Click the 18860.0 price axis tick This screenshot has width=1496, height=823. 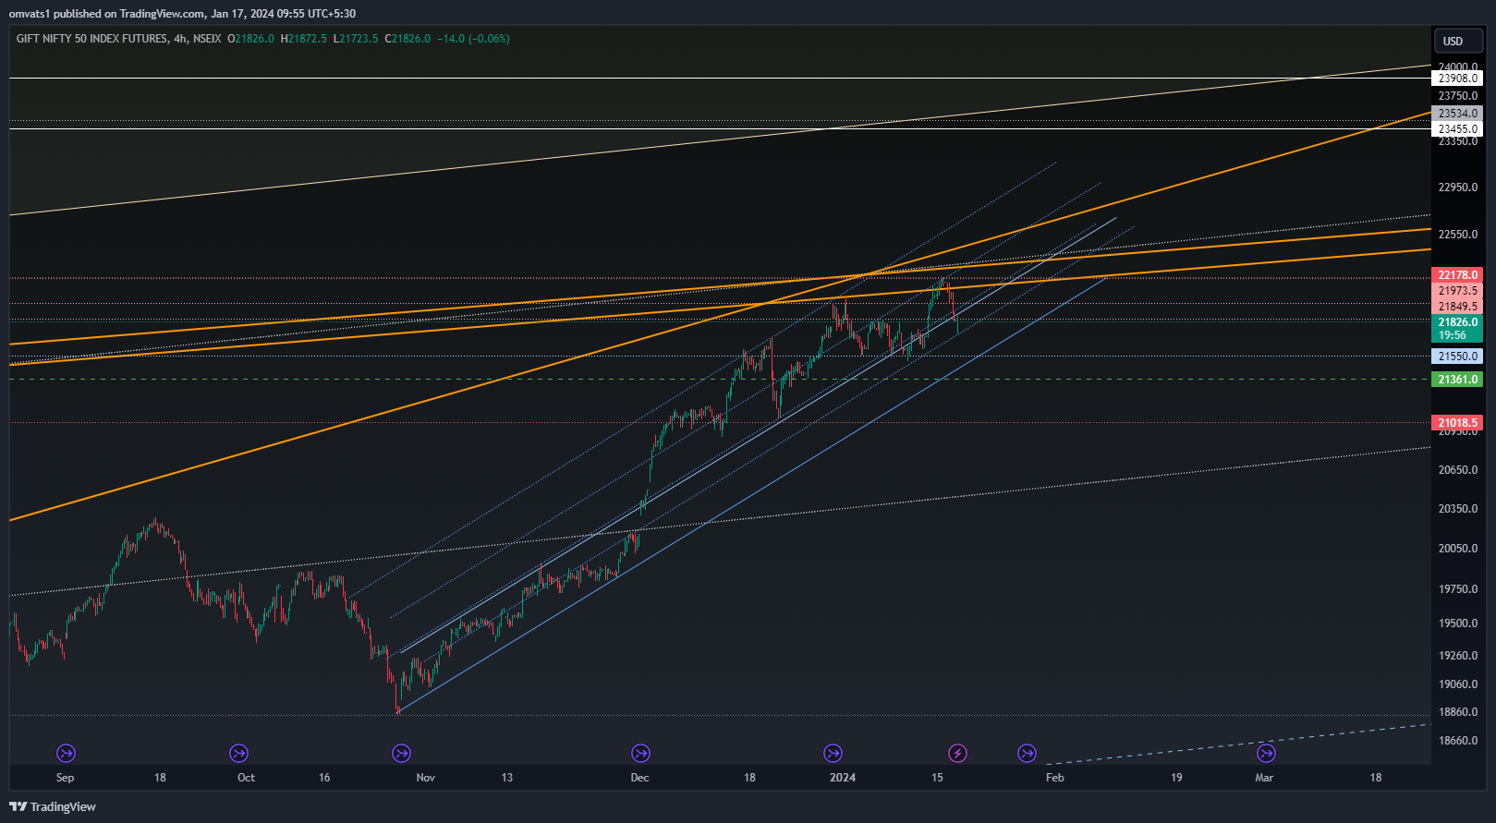click(x=1458, y=712)
